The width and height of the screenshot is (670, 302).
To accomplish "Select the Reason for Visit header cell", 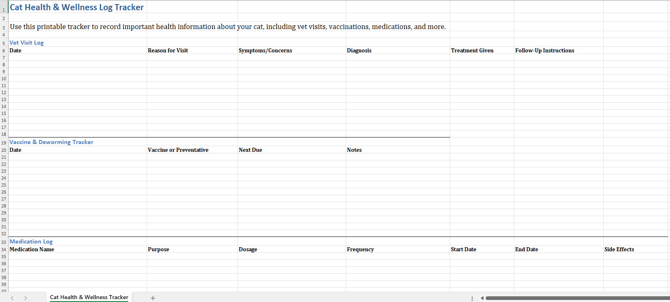I will tap(192, 50).
